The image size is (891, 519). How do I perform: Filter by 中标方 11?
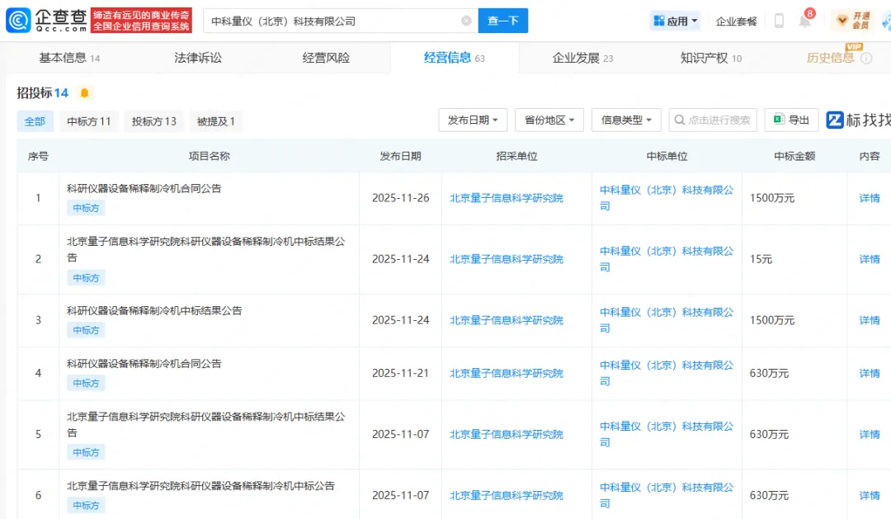point(89,121)
